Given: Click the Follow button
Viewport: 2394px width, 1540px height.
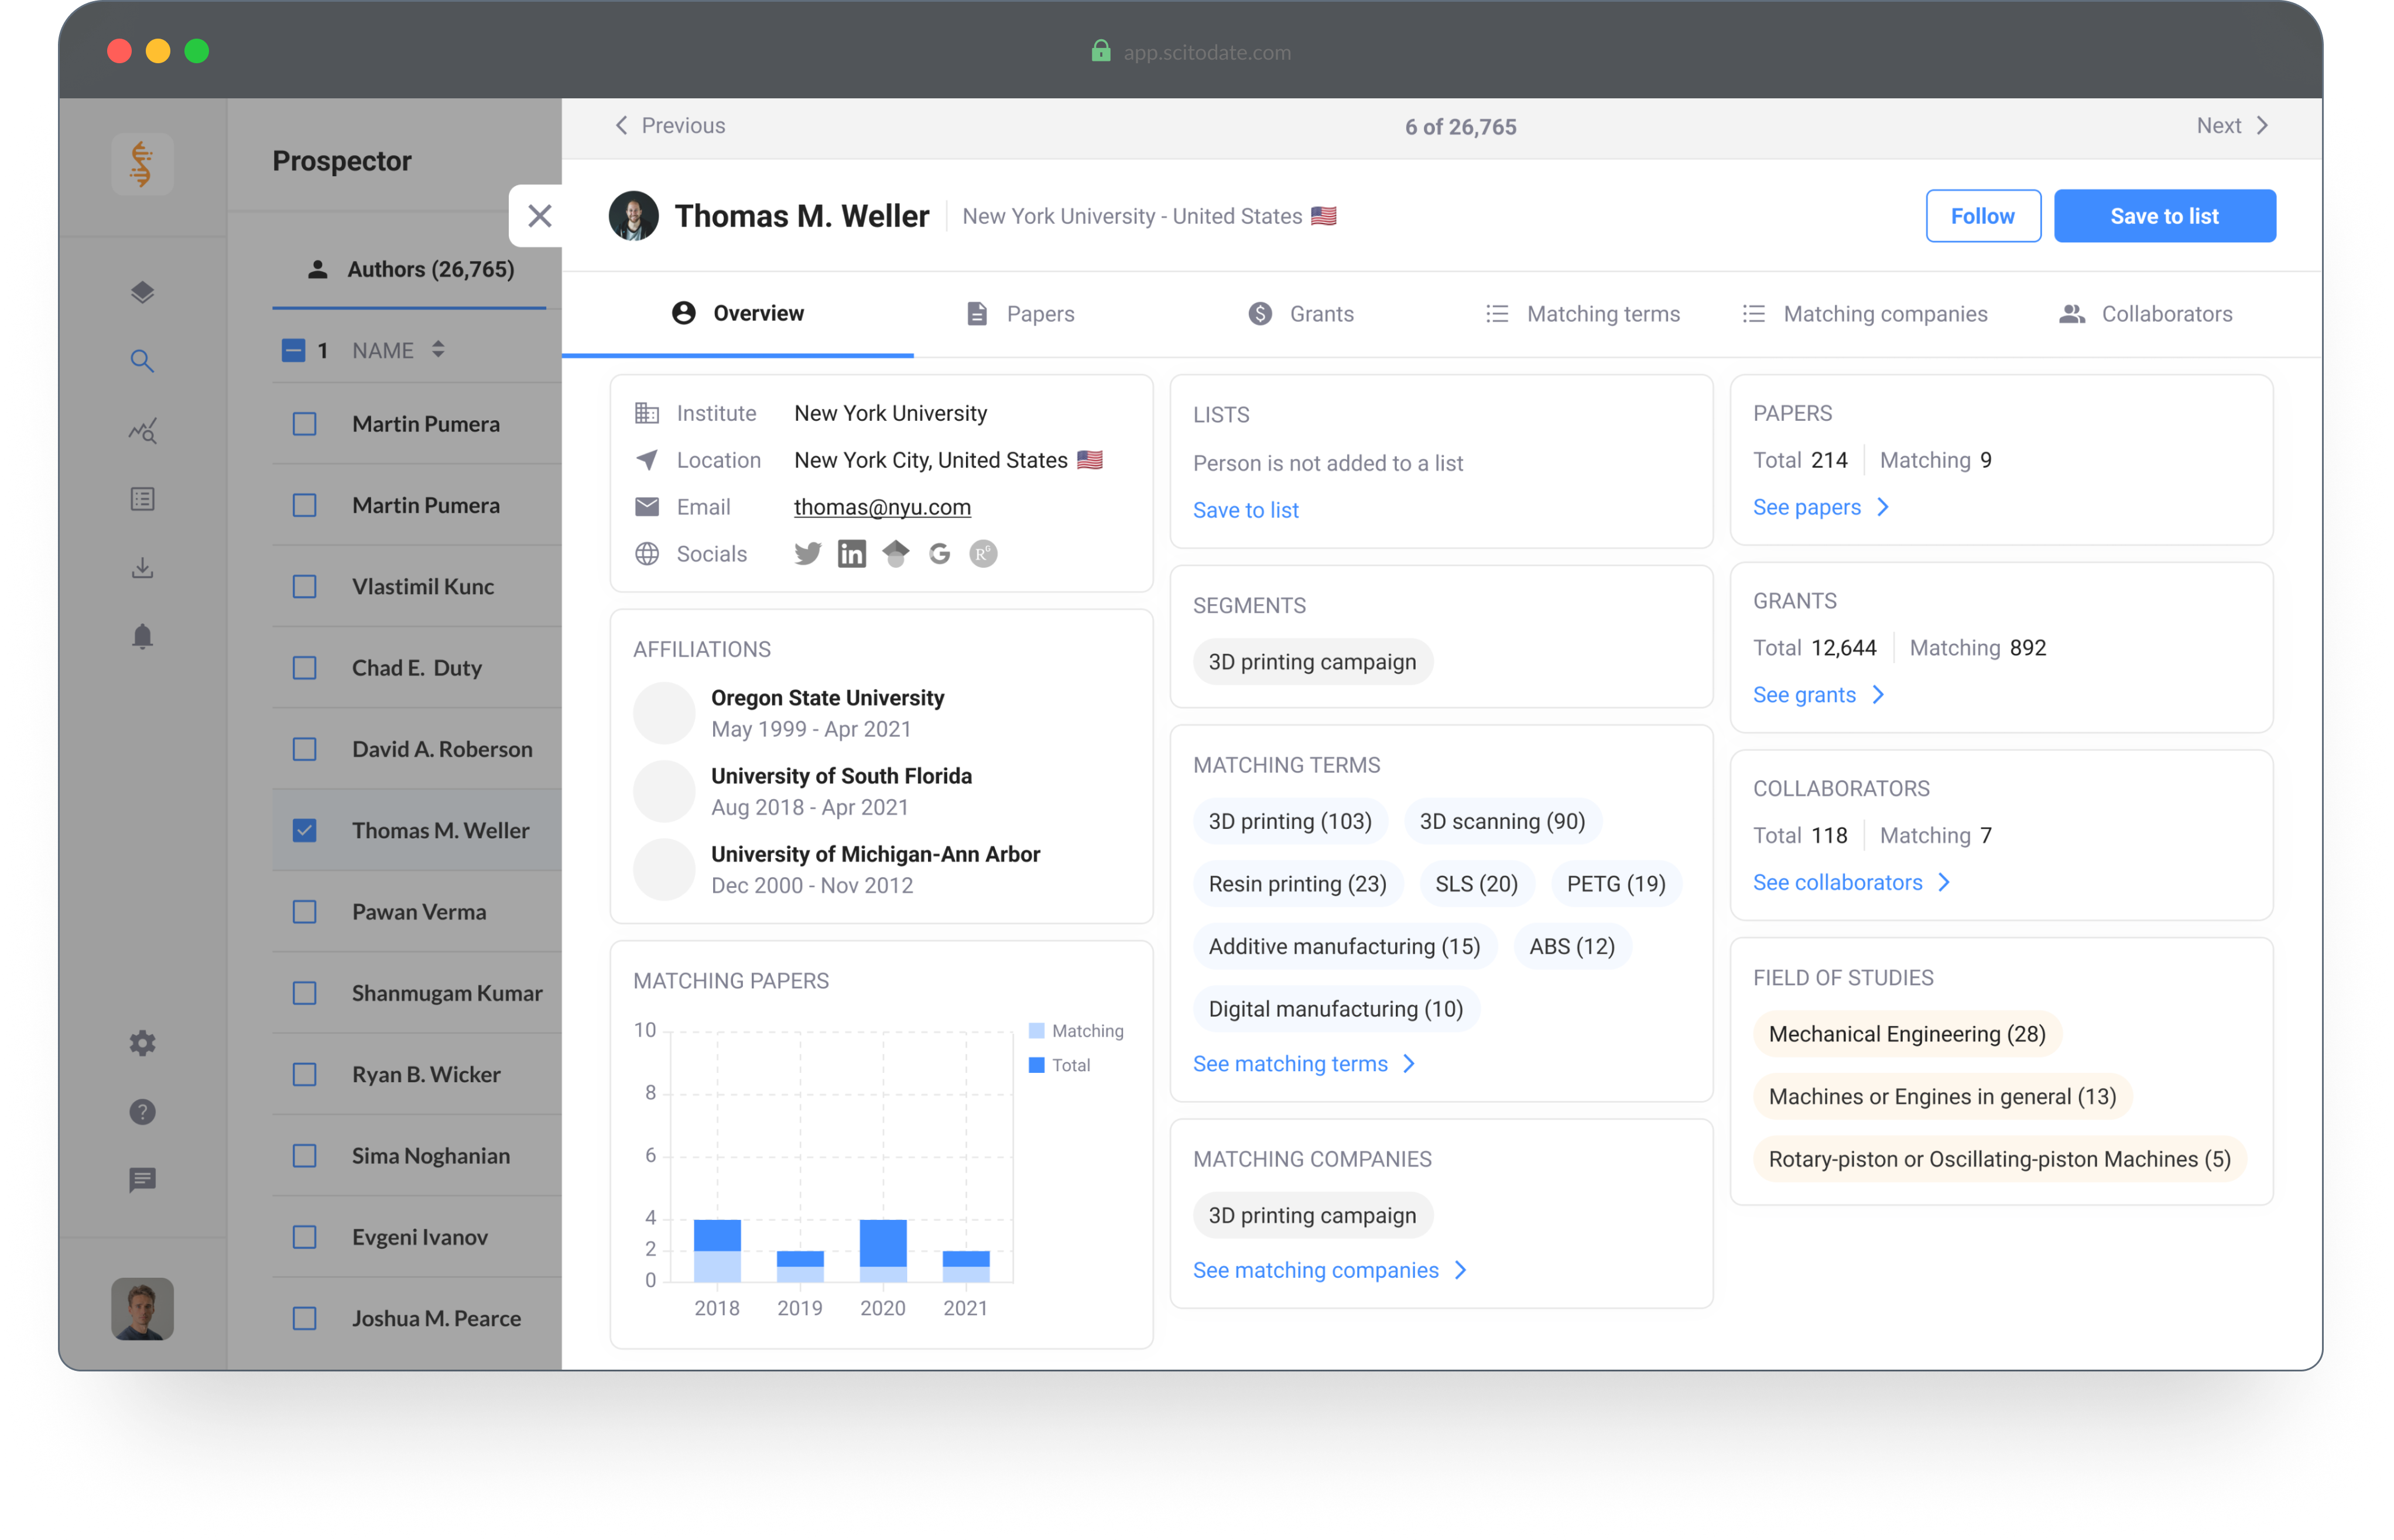Looking at the screenshot, I should point(1982,216).
